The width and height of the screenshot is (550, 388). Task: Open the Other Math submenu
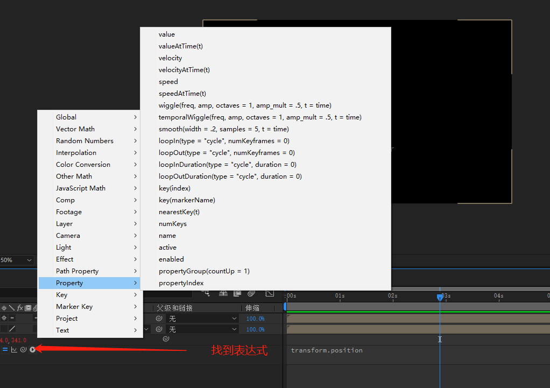point(90,177)
